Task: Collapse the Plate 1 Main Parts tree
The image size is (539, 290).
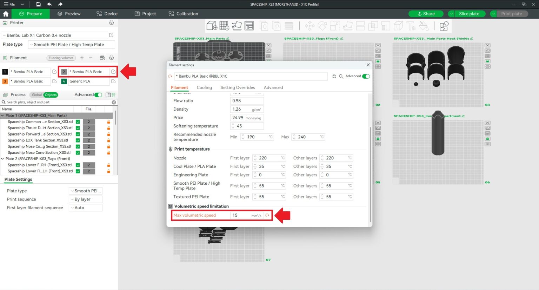Action: point(3,115)
